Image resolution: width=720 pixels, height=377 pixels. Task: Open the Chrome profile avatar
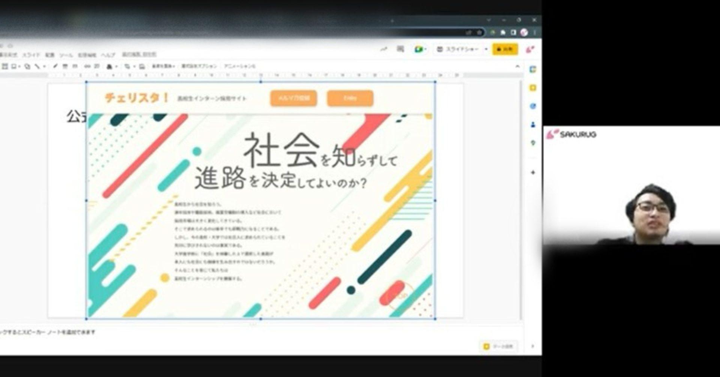(524, 32)
